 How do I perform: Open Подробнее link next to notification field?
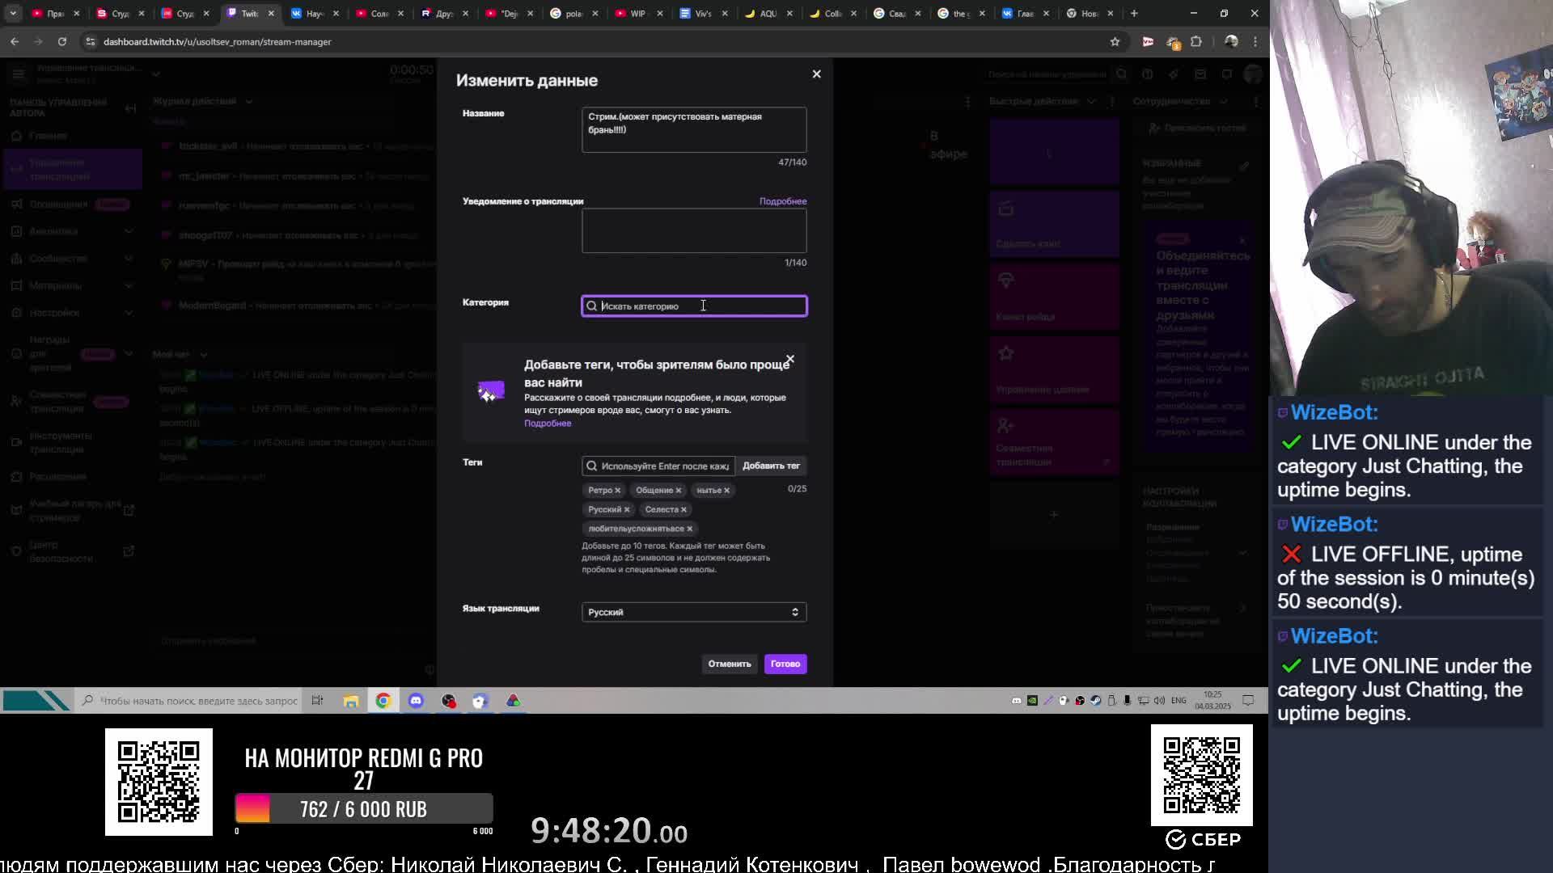(x=782, y=201)
